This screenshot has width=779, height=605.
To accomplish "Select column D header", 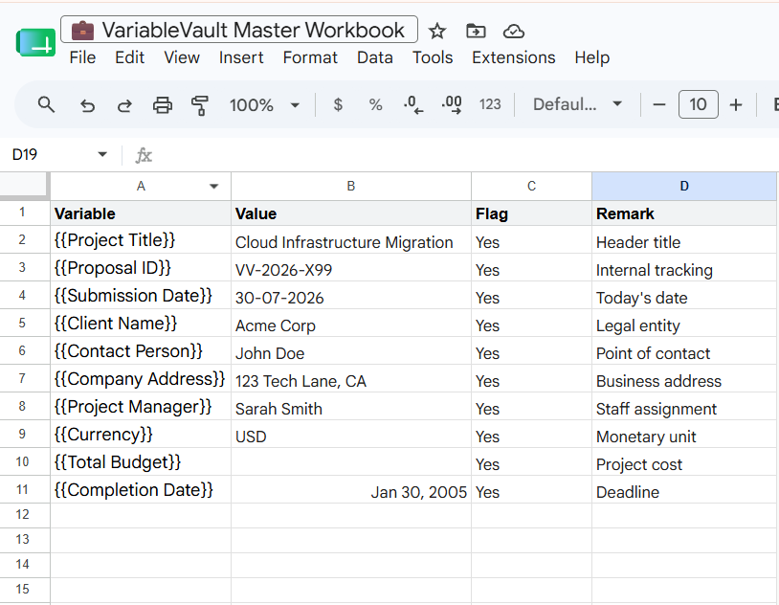I will [684, 187].
